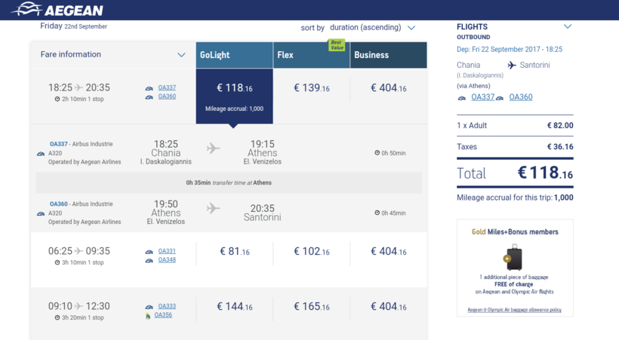Click the suitcase baggage icon
This screenshot has width=619, height=340.
[513, 258]
